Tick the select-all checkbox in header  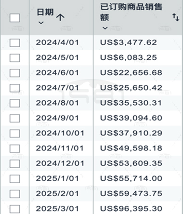(15, 18)
